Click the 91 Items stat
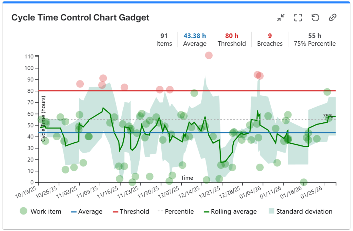 164,40
